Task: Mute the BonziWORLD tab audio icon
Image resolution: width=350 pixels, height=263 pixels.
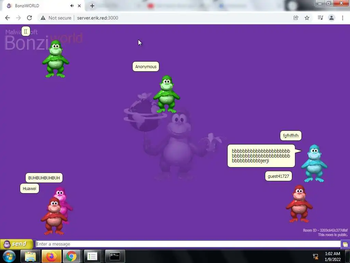Action: pos(72,6)
